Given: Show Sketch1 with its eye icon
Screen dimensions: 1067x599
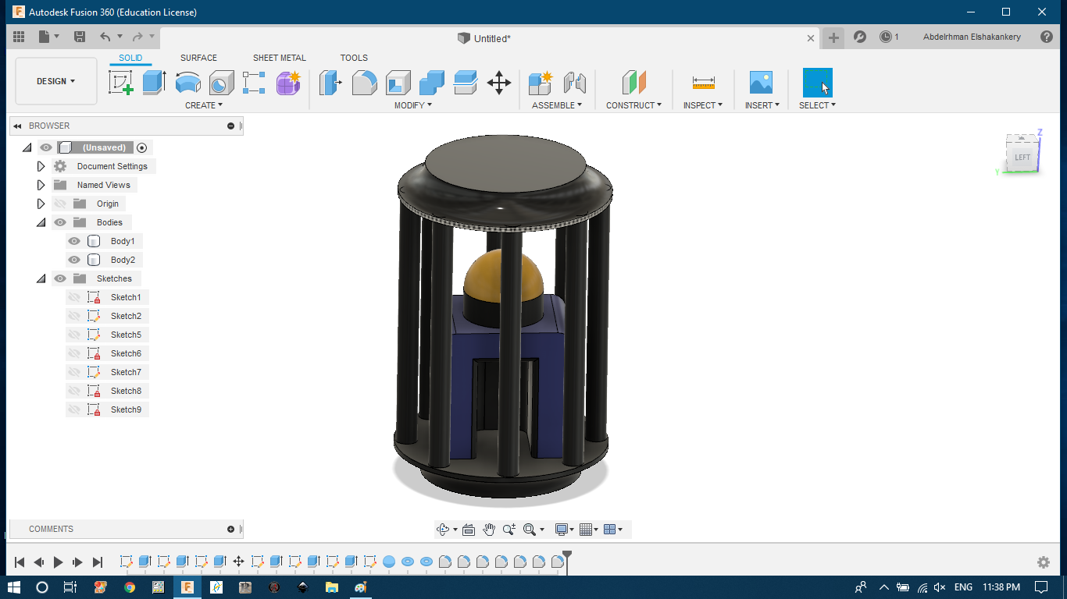Looking at the screenshot, I should pos(74,297).
